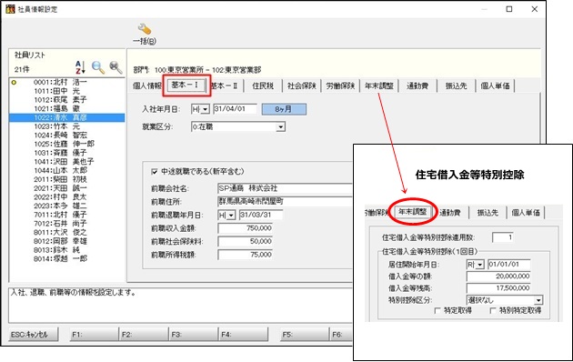
Task: Open era dropdown for 居住開始年月日
Action: pos(480,265)
